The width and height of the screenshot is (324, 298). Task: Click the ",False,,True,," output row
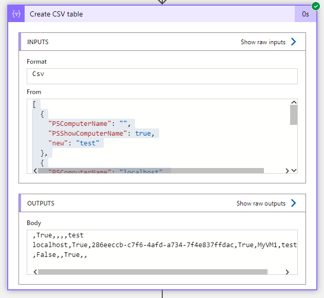60,254
